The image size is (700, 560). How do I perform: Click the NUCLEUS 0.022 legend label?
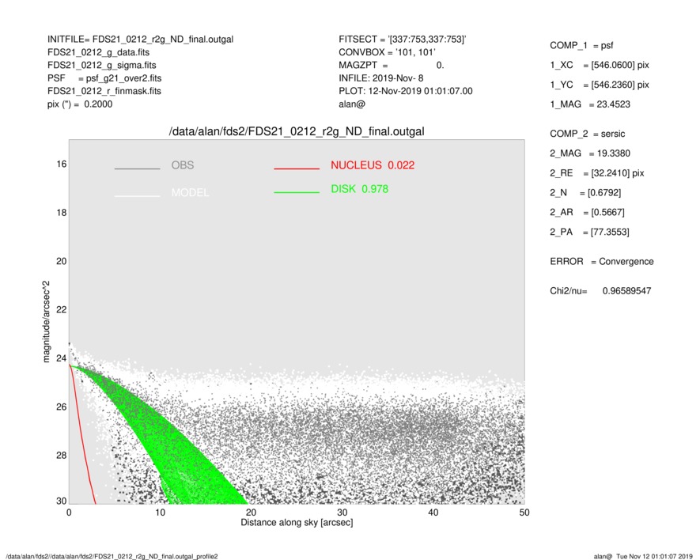(373, 165)
